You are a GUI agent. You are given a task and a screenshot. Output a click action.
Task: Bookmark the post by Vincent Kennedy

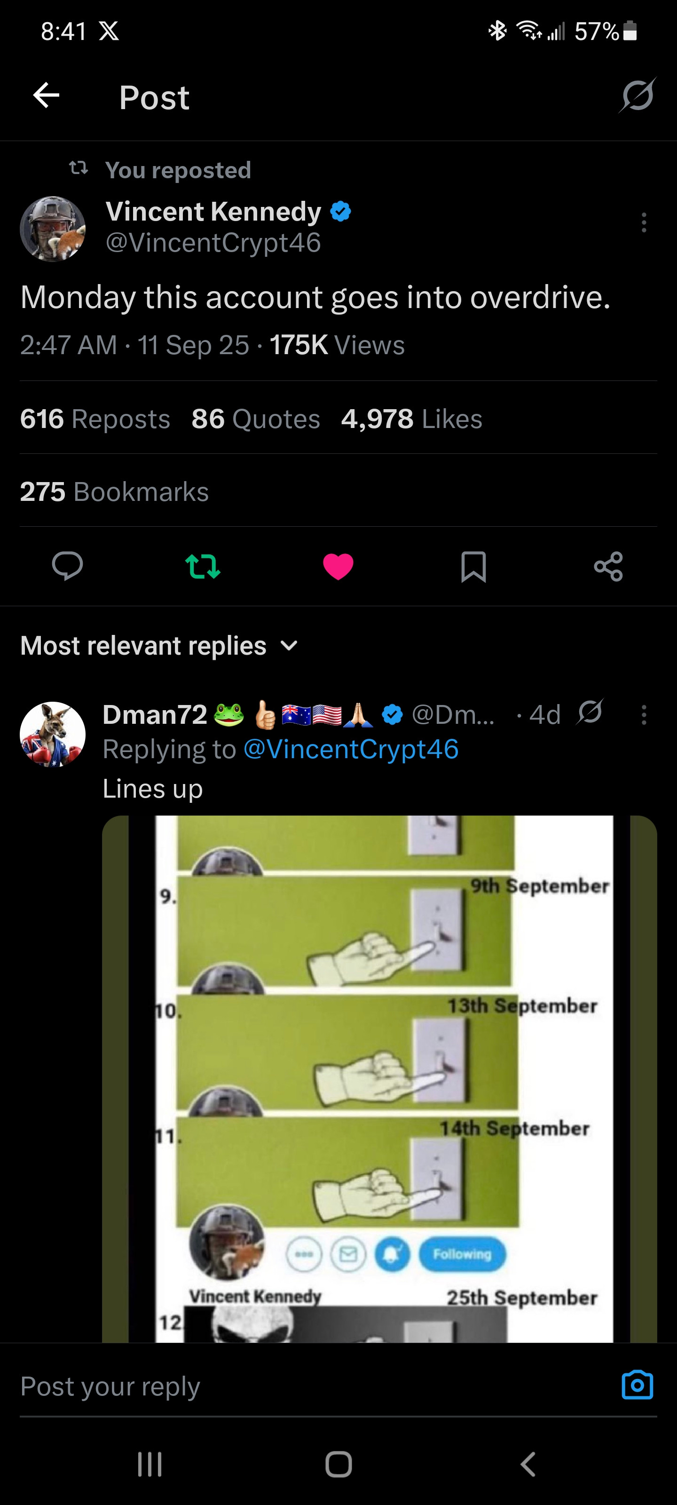pyautogui.click(x=473, y=566)
